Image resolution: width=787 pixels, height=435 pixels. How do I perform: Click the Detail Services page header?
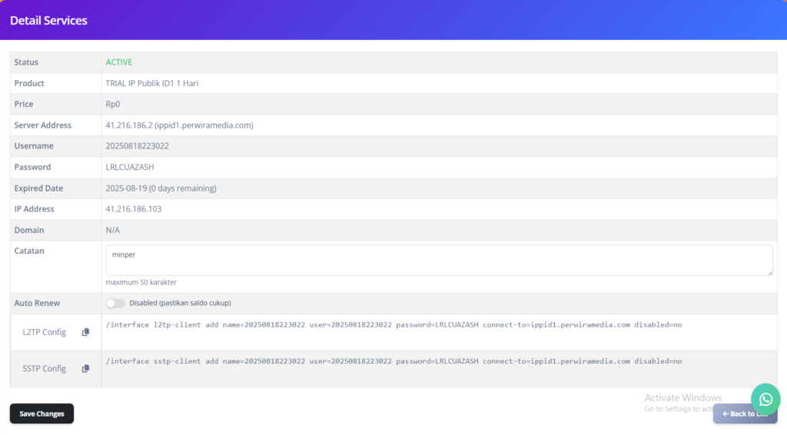coord(48,21)
